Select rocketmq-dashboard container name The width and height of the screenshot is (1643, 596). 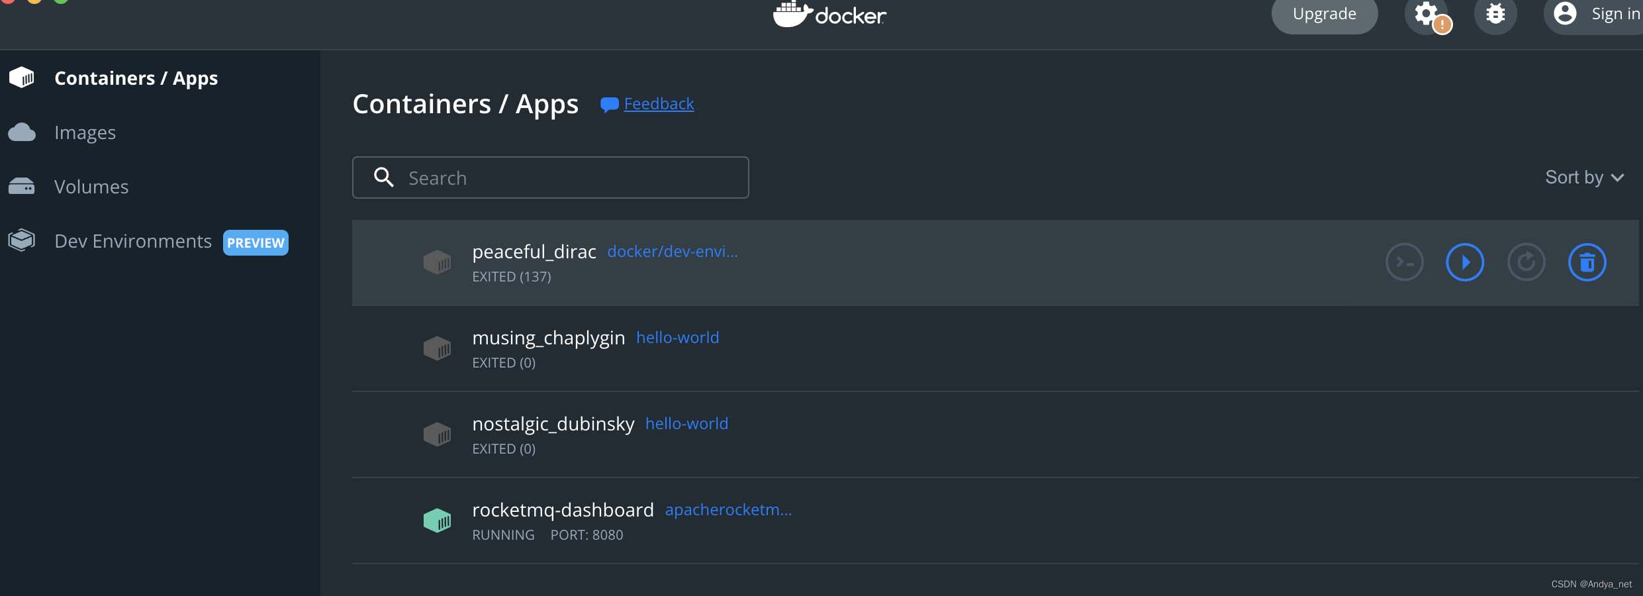(x=563, y=510)
